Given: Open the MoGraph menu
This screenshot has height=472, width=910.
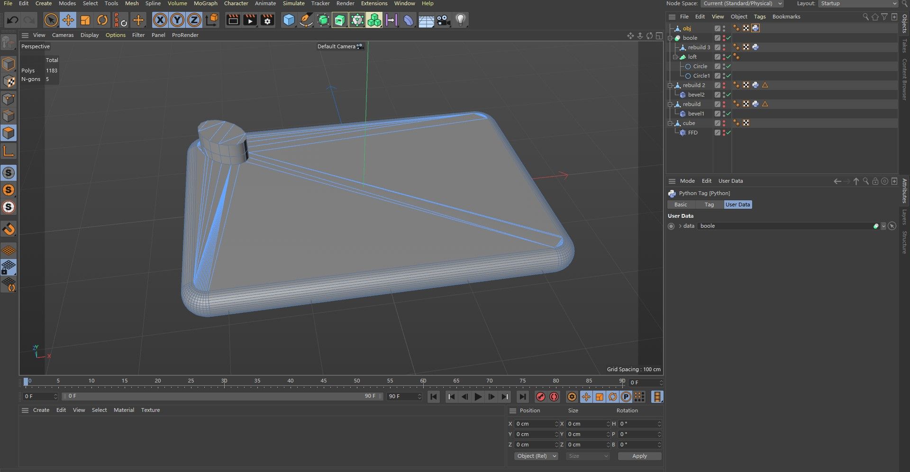Looking at the screenshot, I should [x=205, y=3].
